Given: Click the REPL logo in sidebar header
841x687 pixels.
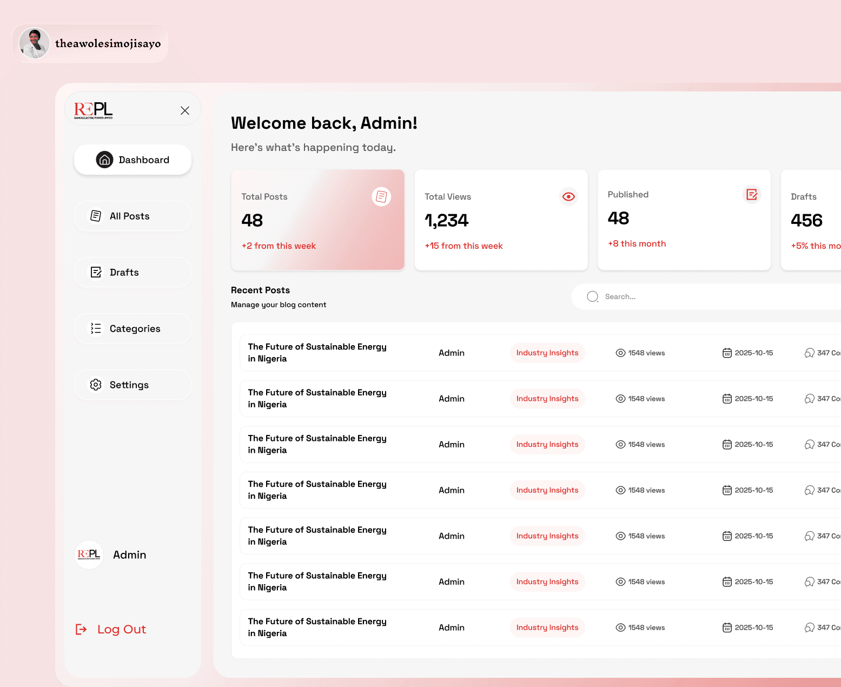Looking at the screenshot, I should point(94,110).
